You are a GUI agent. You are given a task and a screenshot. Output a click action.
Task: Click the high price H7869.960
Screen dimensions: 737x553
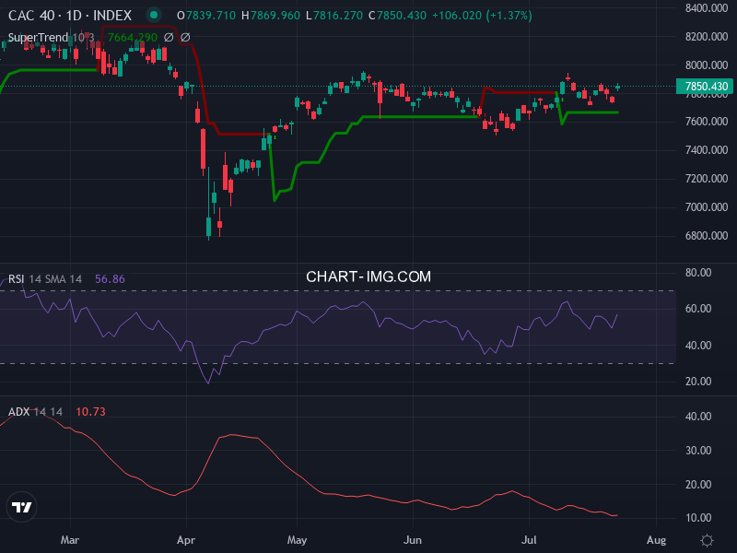pos(271,16)
